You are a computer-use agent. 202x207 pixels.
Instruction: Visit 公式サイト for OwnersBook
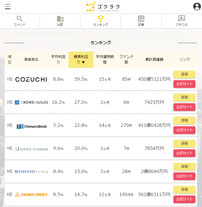point(184,130)
